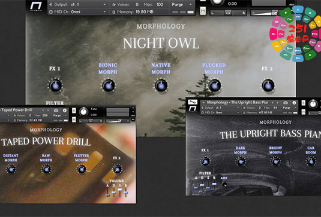Open the Purge menu in Night Owl
The height and width of the screenshot is (217, 321).
tap(182, 4)
